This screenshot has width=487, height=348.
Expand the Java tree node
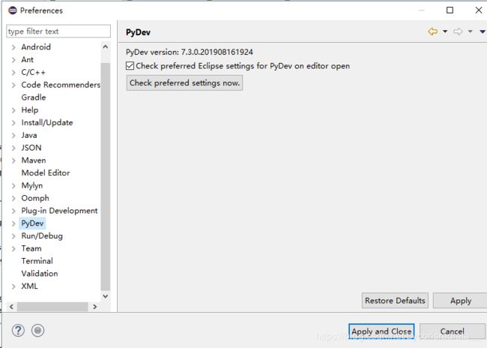tap(13, 135)
